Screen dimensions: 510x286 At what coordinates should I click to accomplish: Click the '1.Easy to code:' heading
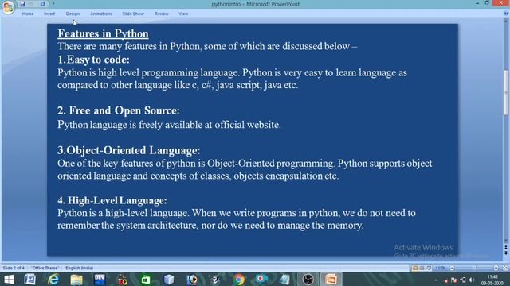point(94,60)
